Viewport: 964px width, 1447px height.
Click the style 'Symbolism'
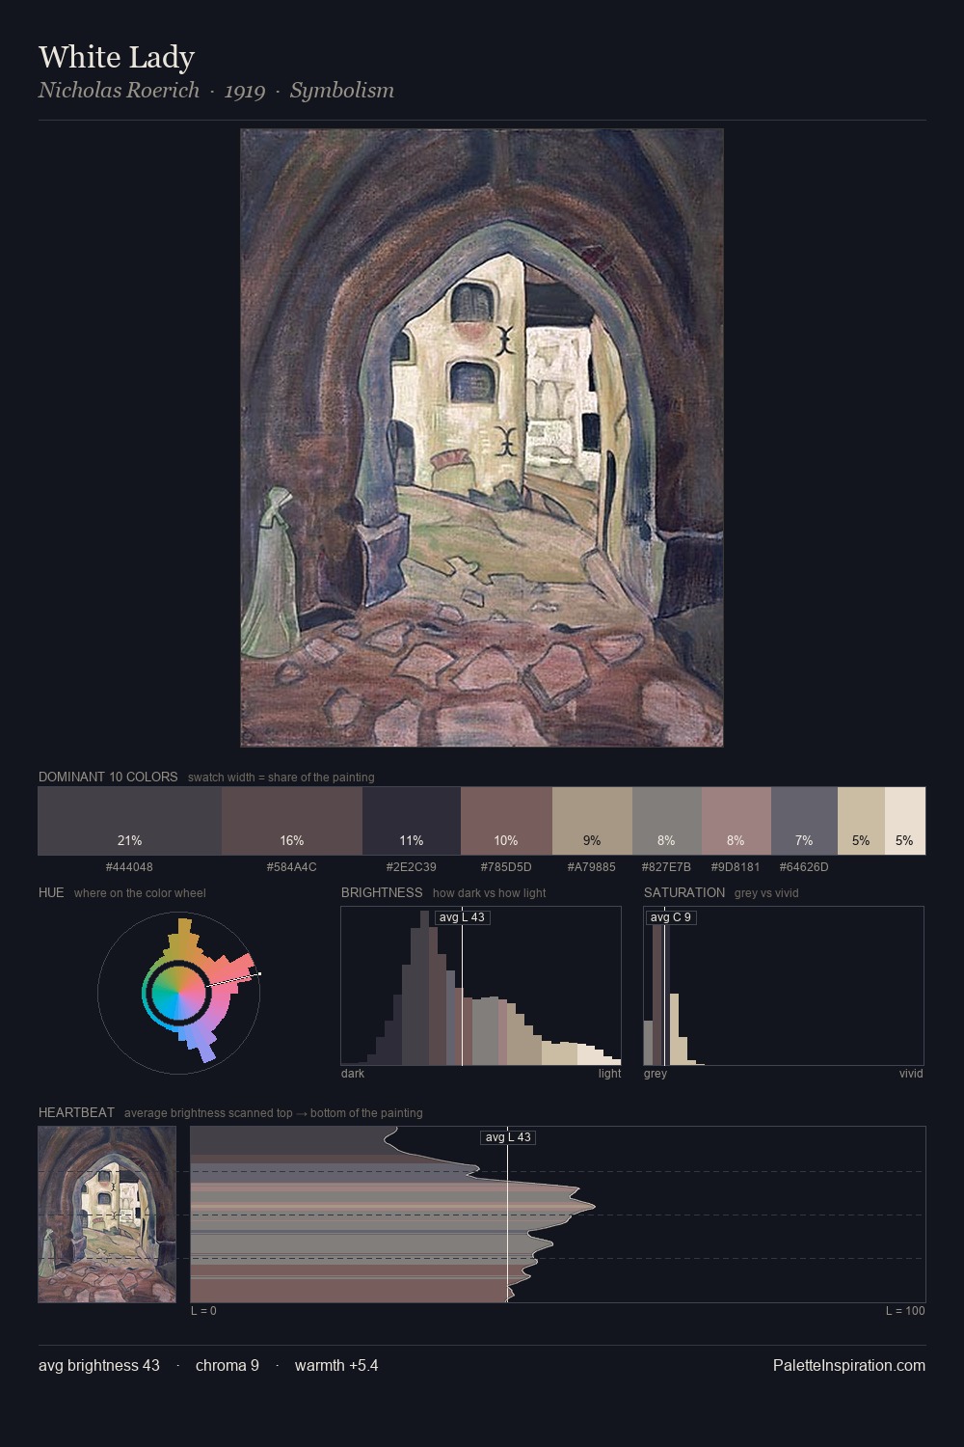[342, 91]
